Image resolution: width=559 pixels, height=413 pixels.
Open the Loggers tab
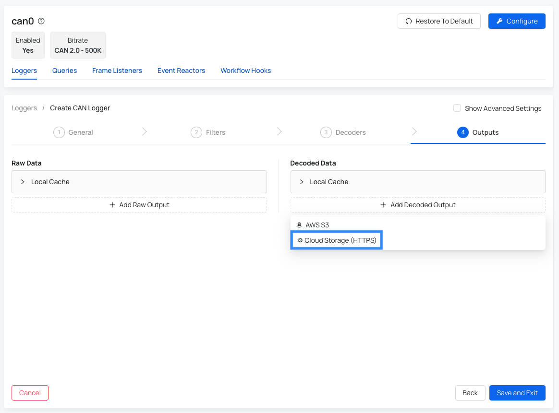click(x=24, y=71)
